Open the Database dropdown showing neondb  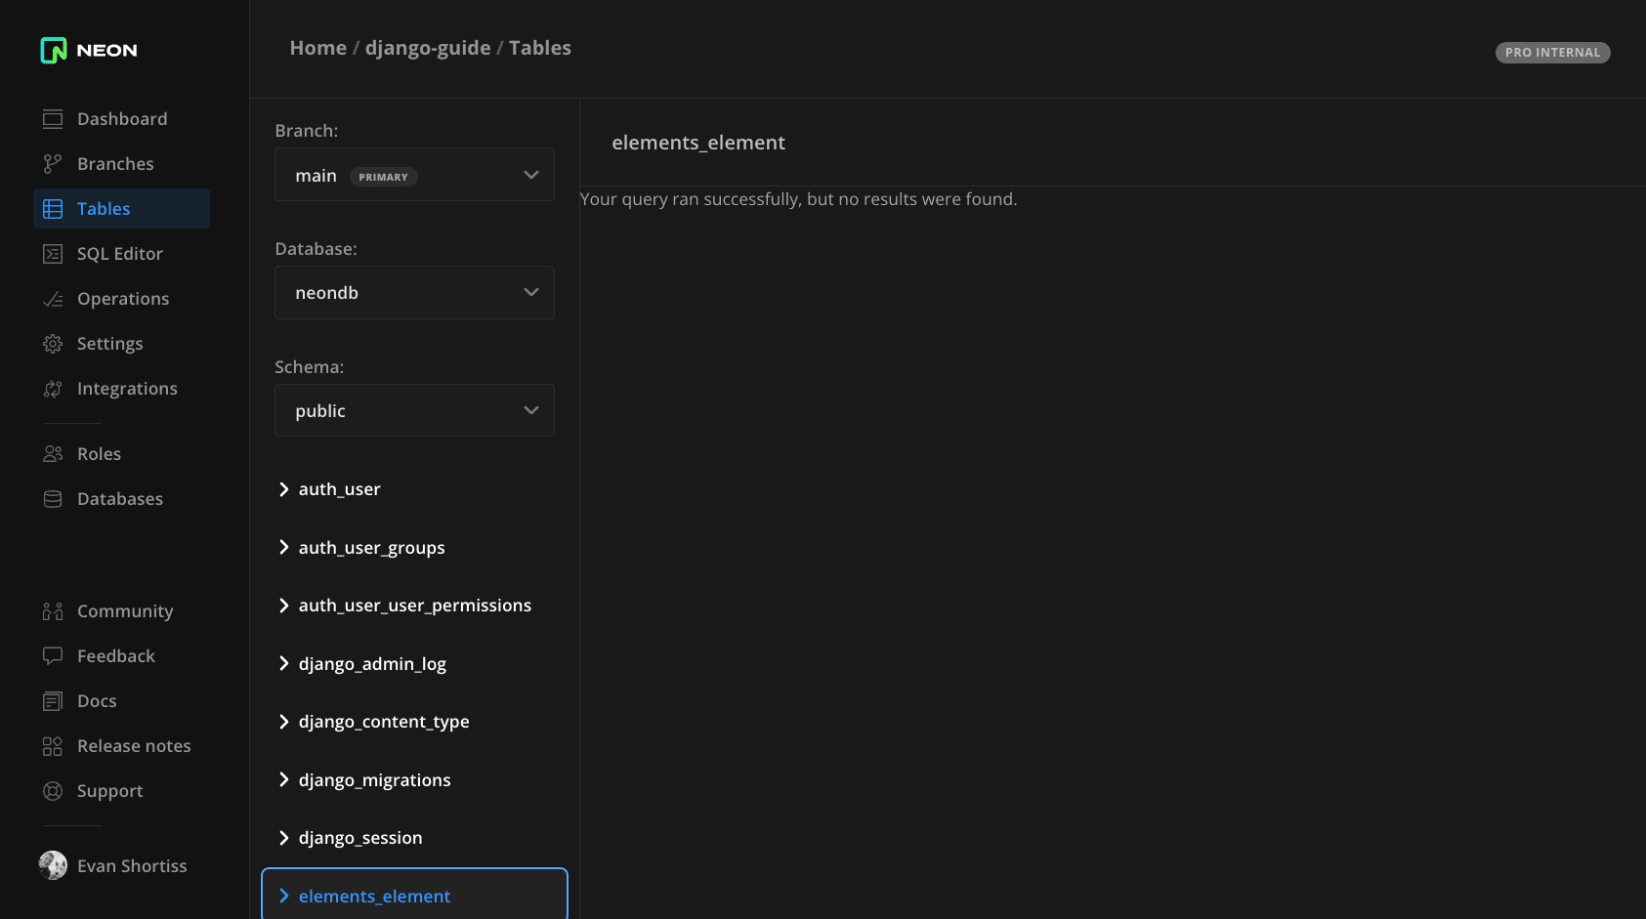coord(414,293)
